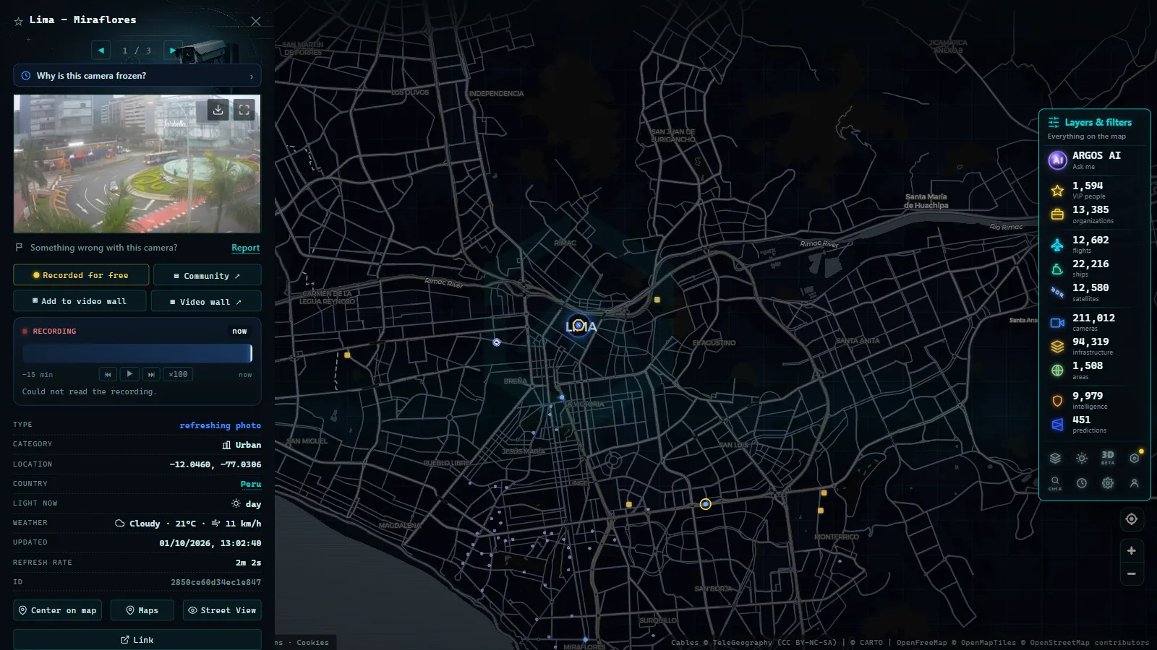
Task: Download the camera snapshot
Action: (x=218, y=110)
